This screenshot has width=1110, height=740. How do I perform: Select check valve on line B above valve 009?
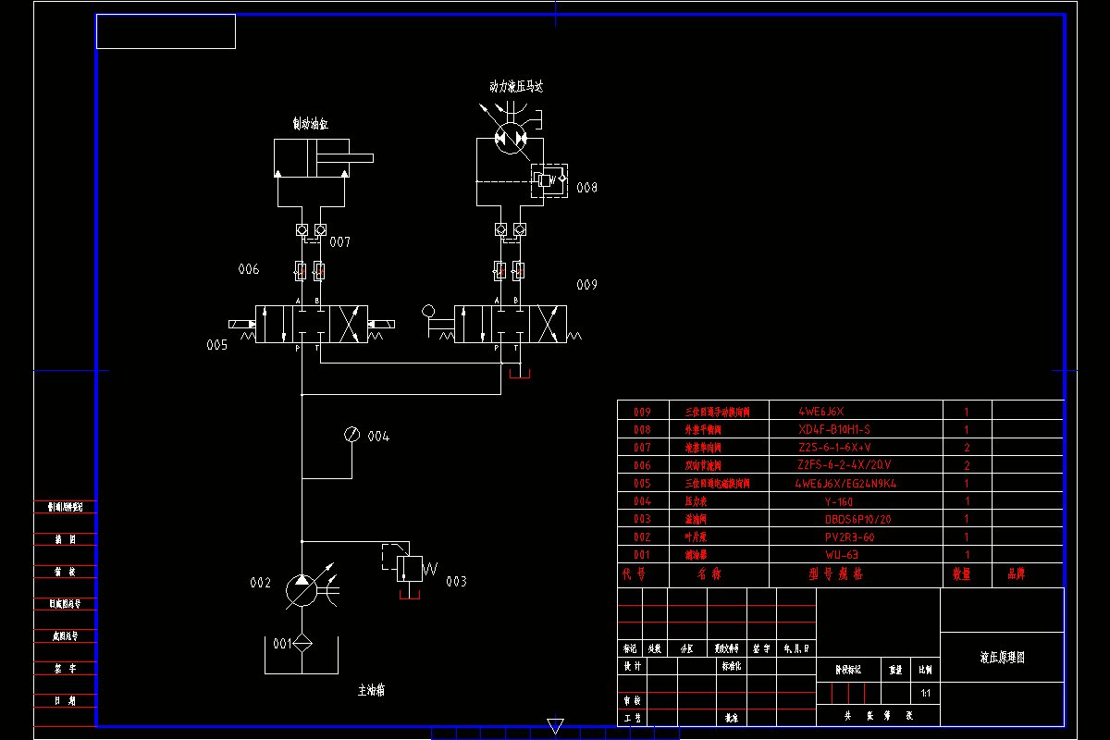[x=519, y=229]
